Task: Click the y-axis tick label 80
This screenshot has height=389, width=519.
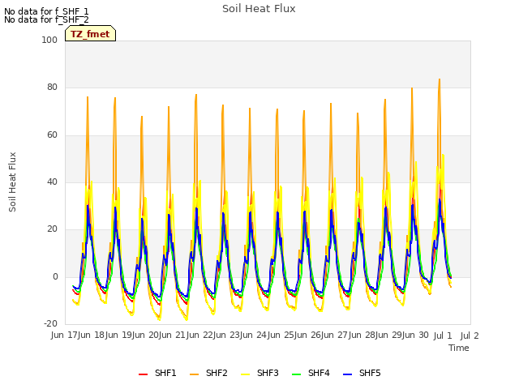Action: [x=52, y=88]
